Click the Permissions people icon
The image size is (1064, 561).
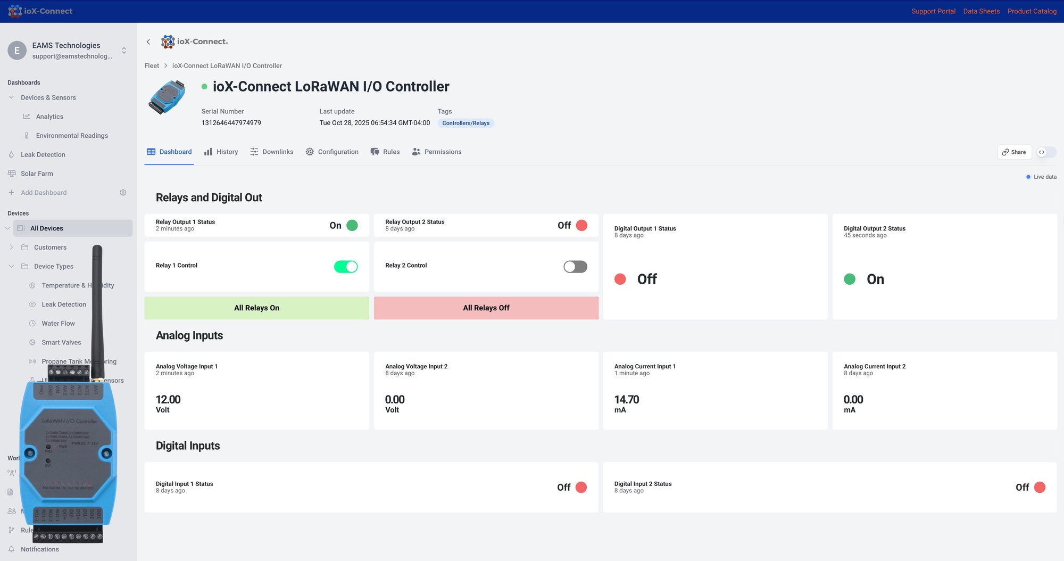point(416,152)
